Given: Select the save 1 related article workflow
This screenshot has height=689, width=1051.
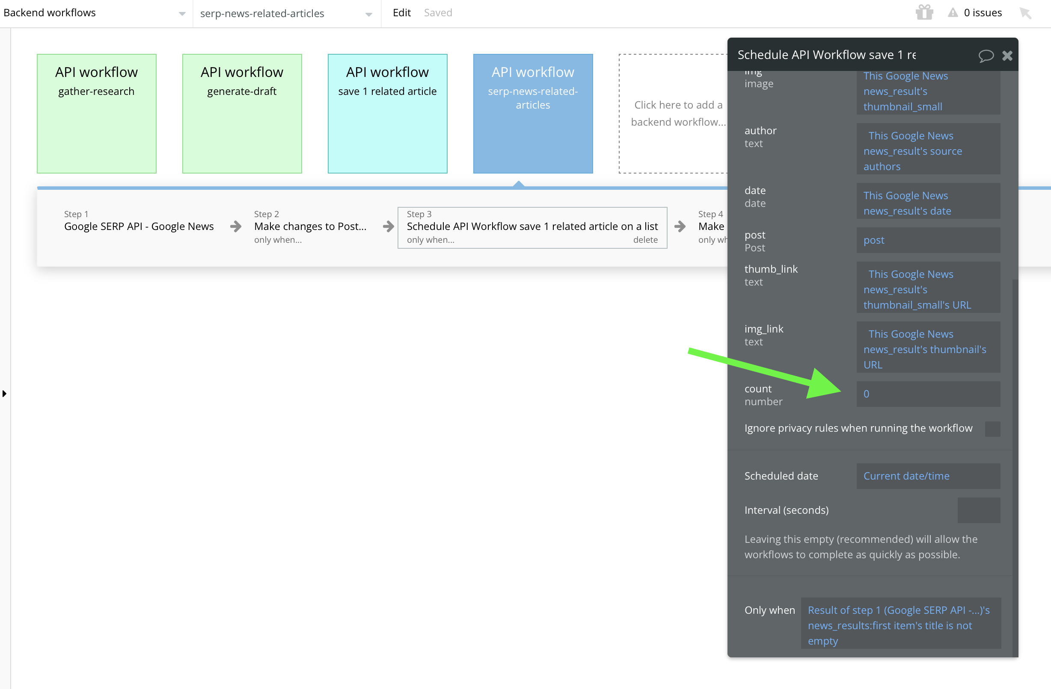Looking at the screenshot, I should coord(387,114).
